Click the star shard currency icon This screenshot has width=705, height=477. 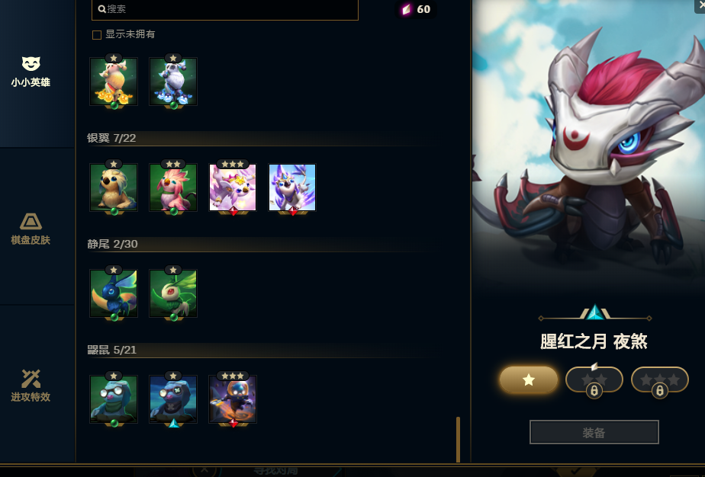pos(406,9)
